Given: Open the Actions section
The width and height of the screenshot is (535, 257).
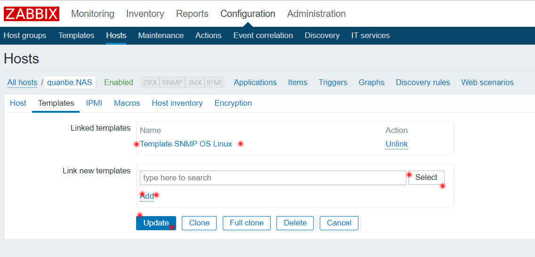Looking at the screenshot, I should 208,35.
